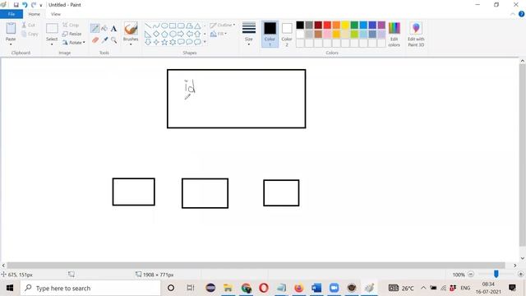526x296 pixels.
Task: Pick the yellow color swatch
Action: click(345, 25)
